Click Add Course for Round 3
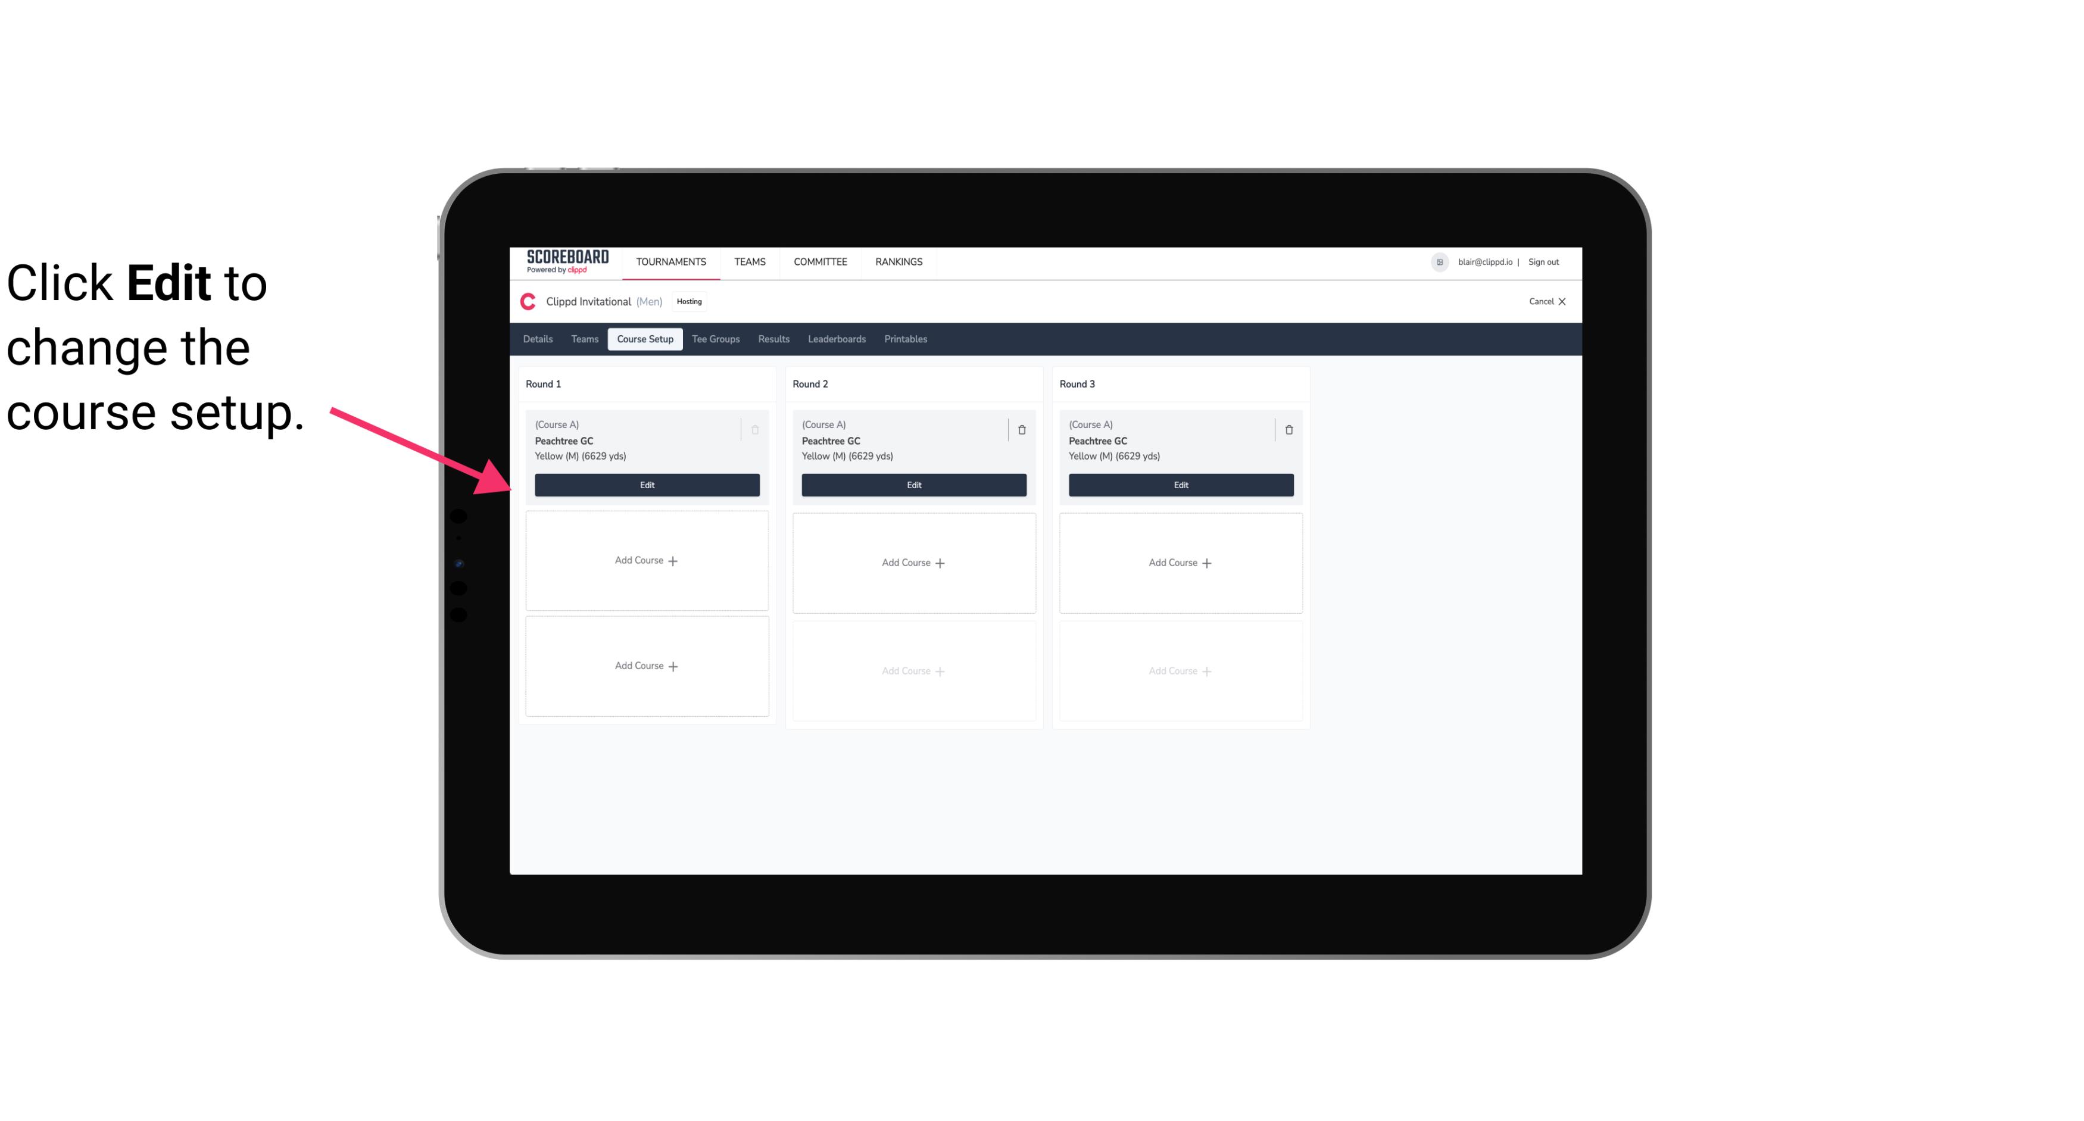The width and height of the screenshot is (2084, 1121). point(1180,562)
